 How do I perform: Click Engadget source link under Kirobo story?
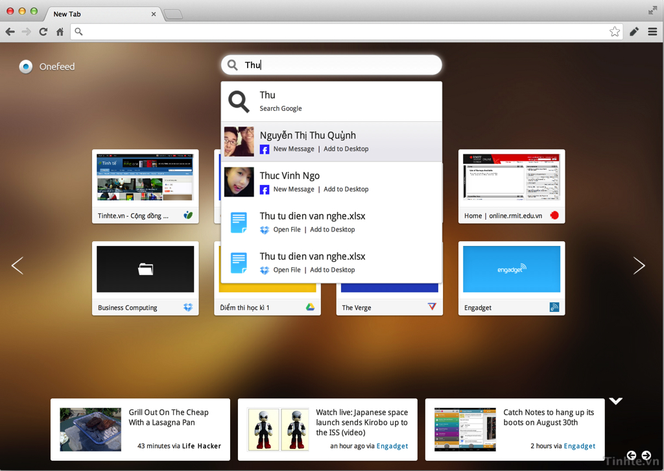pos(392,446)
